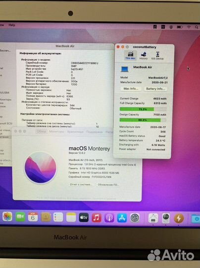This screenshot has width=200, height=268.
Task: Click the Память 8 ГБ 1600 MHz DDR3 line
Action: tap(87, 169)
